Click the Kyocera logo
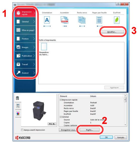Screen dimensions: 138x142 pyautogui.click(x=23, y=137)
